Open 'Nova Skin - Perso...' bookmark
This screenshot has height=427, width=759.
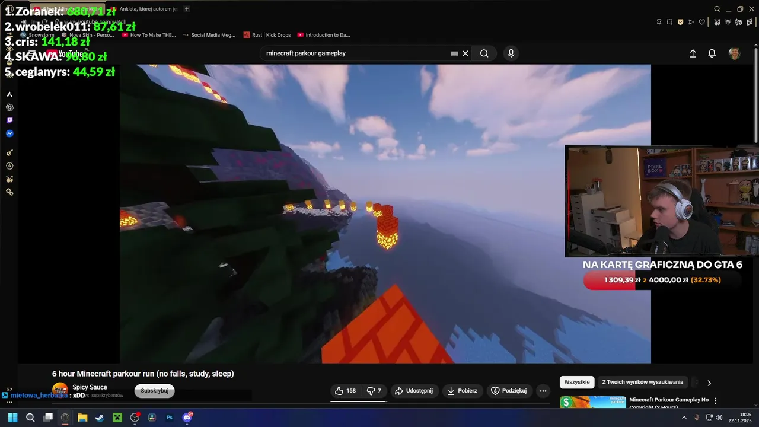[x=88, y=35]
